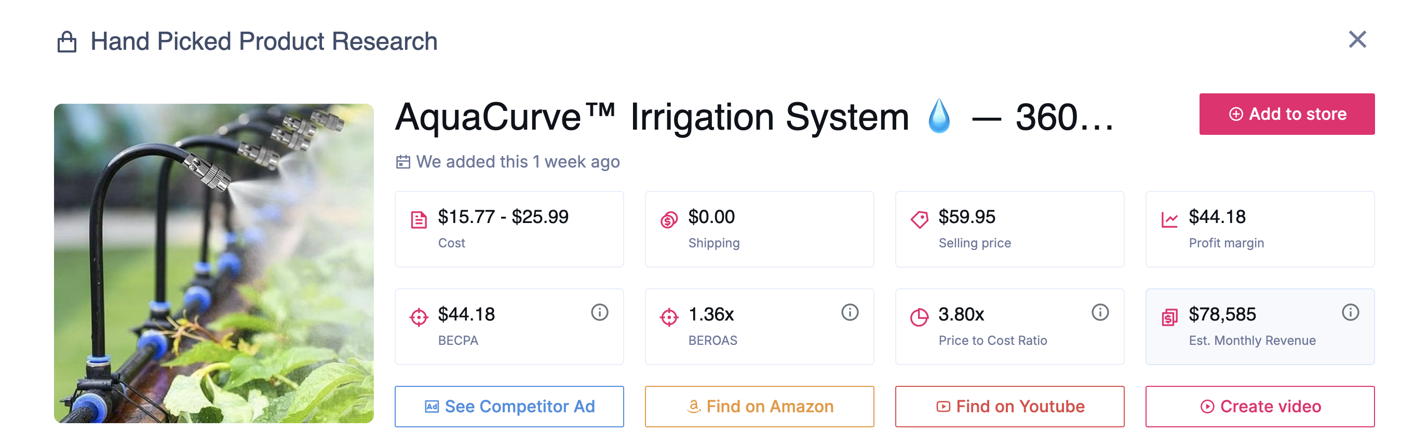The width and height of the screenshot is (1428, 446).
Task: Click Find on Youtube
Action: point(1010,406)
